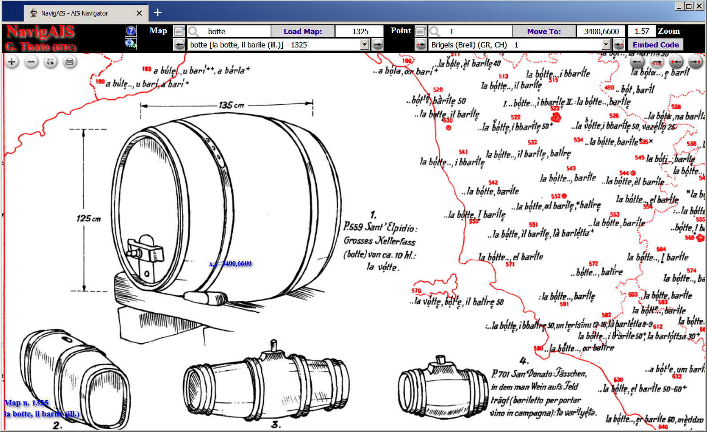The width and height of the screenshot is (707, 432).
Task: Click the Embed Code button
Action: click(x=655, y=44)
